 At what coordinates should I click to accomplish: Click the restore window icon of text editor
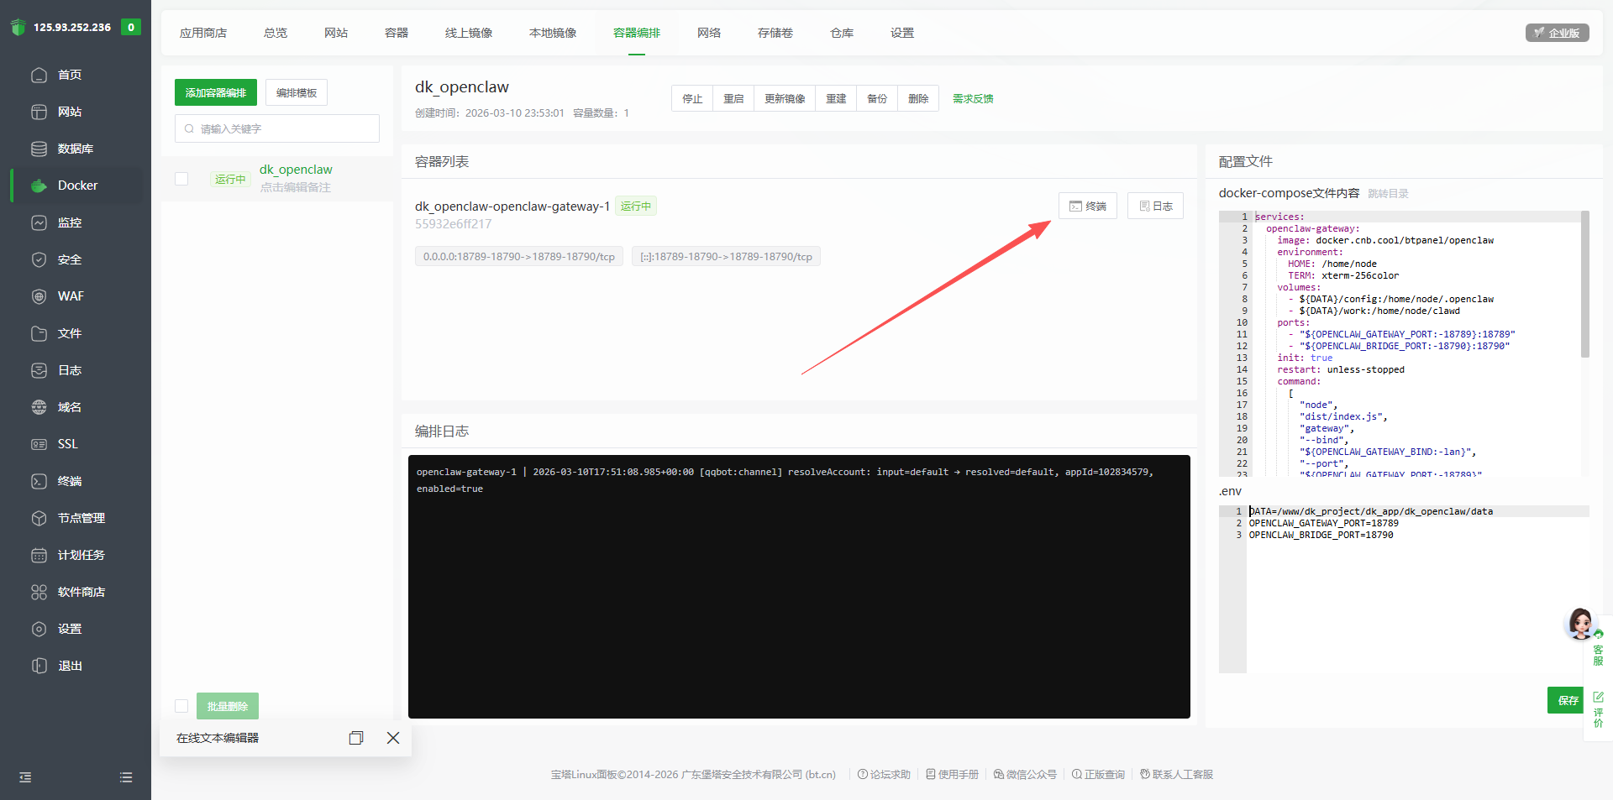356,738
